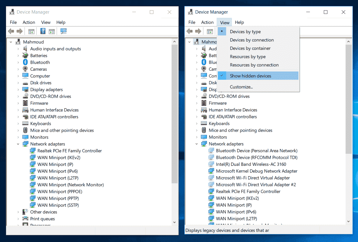358x242 pixels.
Task: Select WAN Miniport (PPPOE) in left window
Action: click(x=60, y=192)
